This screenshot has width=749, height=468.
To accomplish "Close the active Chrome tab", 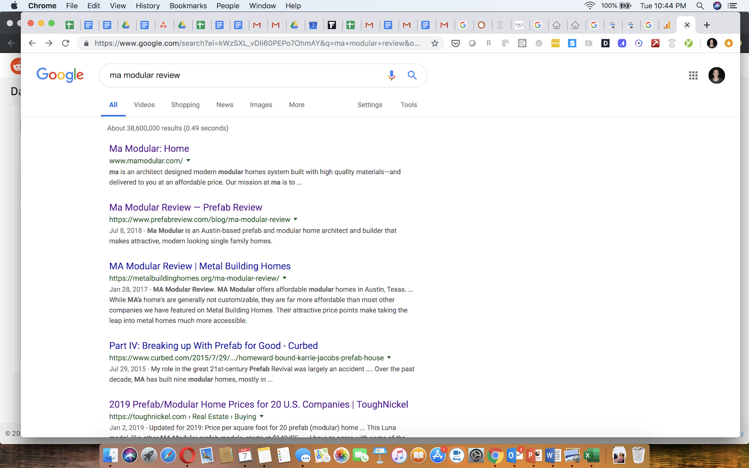I will click(x=687, y=25).
